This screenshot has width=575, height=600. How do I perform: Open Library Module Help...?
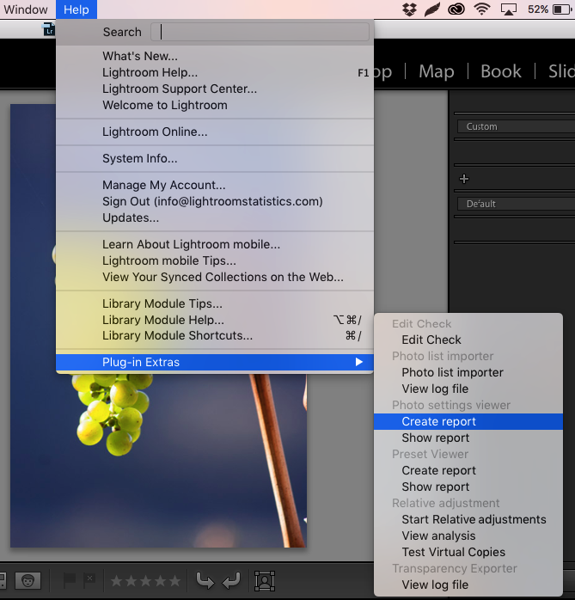pyautogui.click(x=215, y=320)
